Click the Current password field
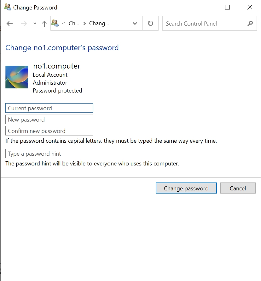This screenshot has height=281, width=261. coord(49,108)
